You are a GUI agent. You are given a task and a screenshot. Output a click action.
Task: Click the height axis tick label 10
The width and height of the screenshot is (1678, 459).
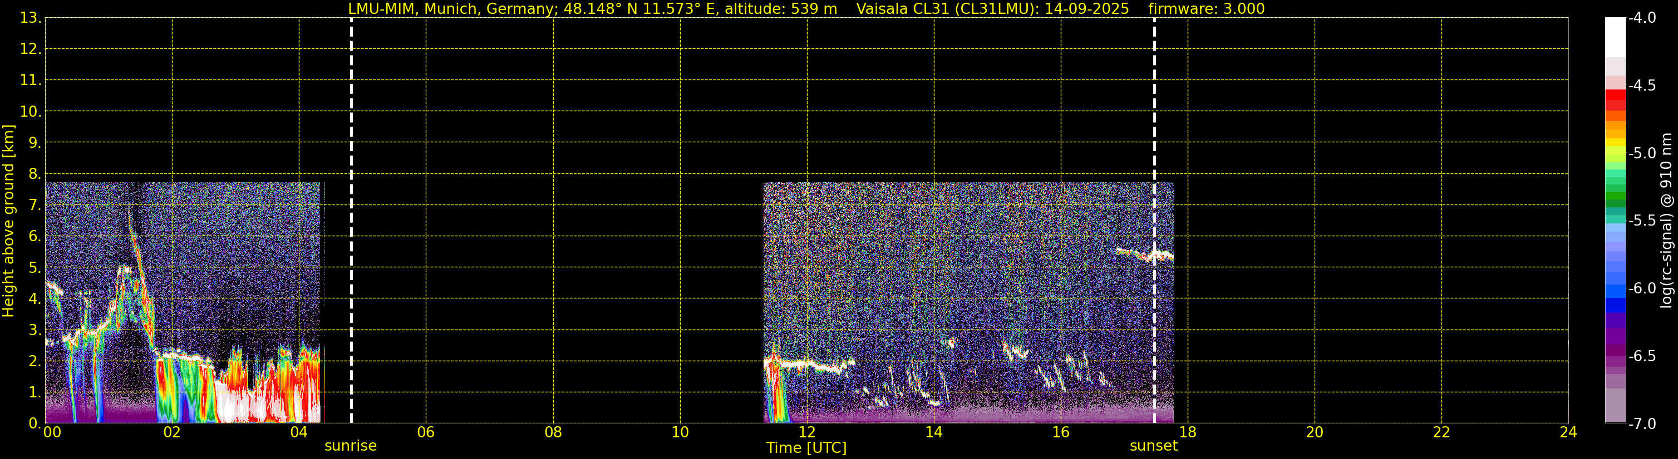31,112
